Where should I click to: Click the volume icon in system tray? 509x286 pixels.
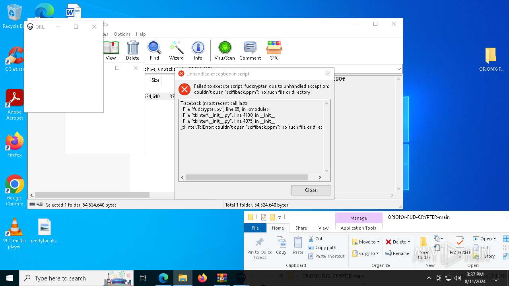tap(457, 278)
